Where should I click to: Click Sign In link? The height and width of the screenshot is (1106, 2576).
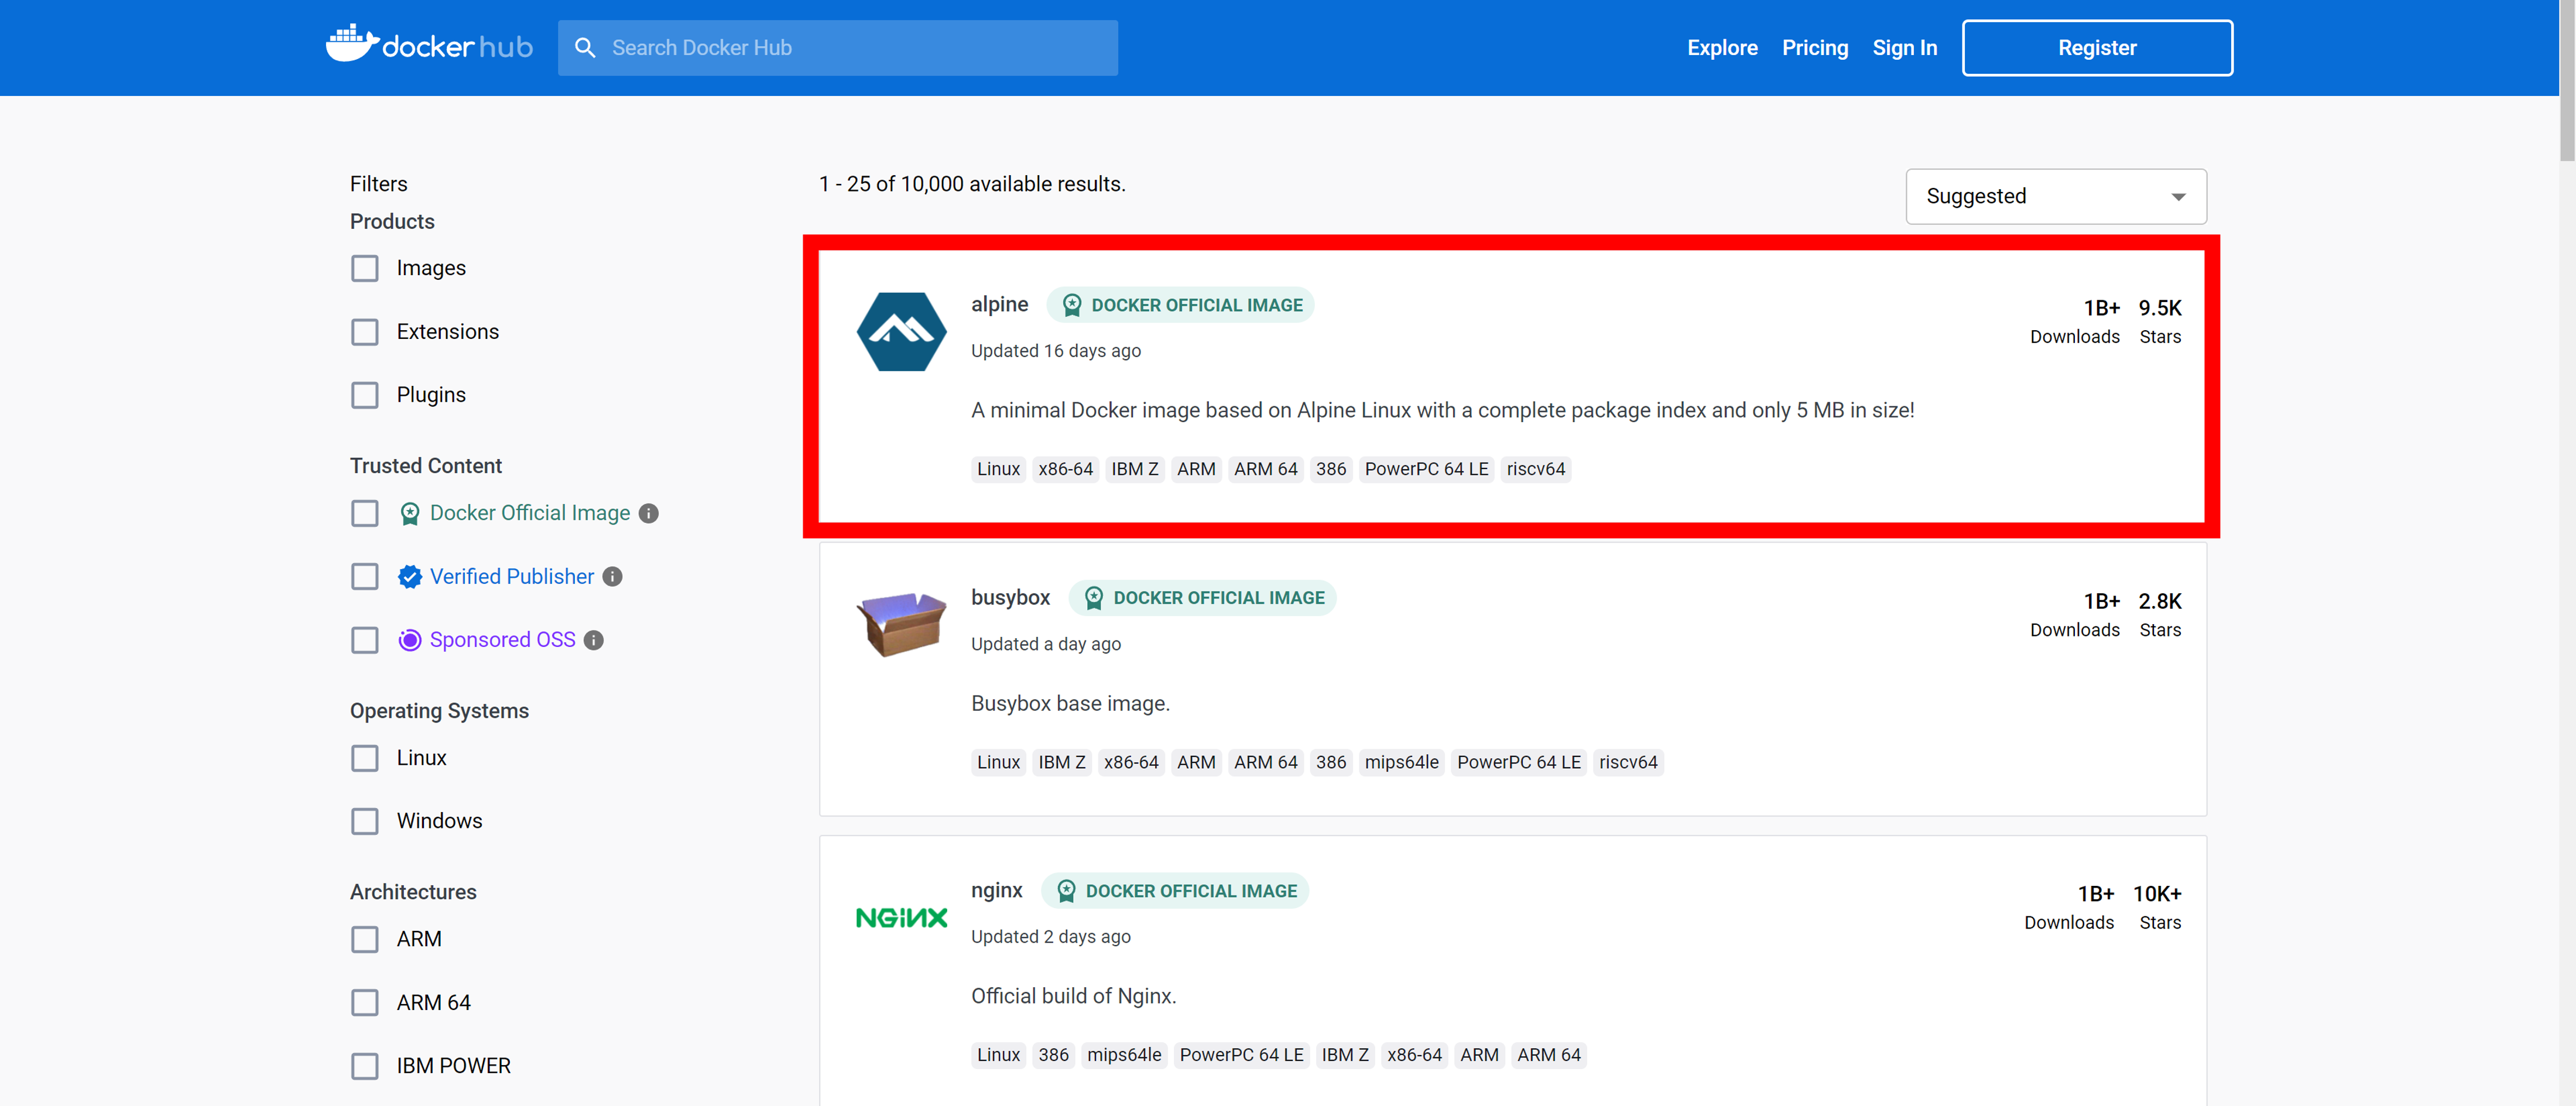tap(1905, 48)
